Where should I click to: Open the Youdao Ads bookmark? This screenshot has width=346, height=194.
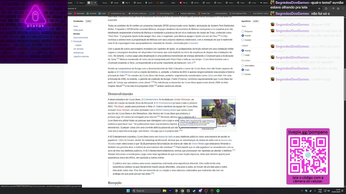[x=204, y=13]
